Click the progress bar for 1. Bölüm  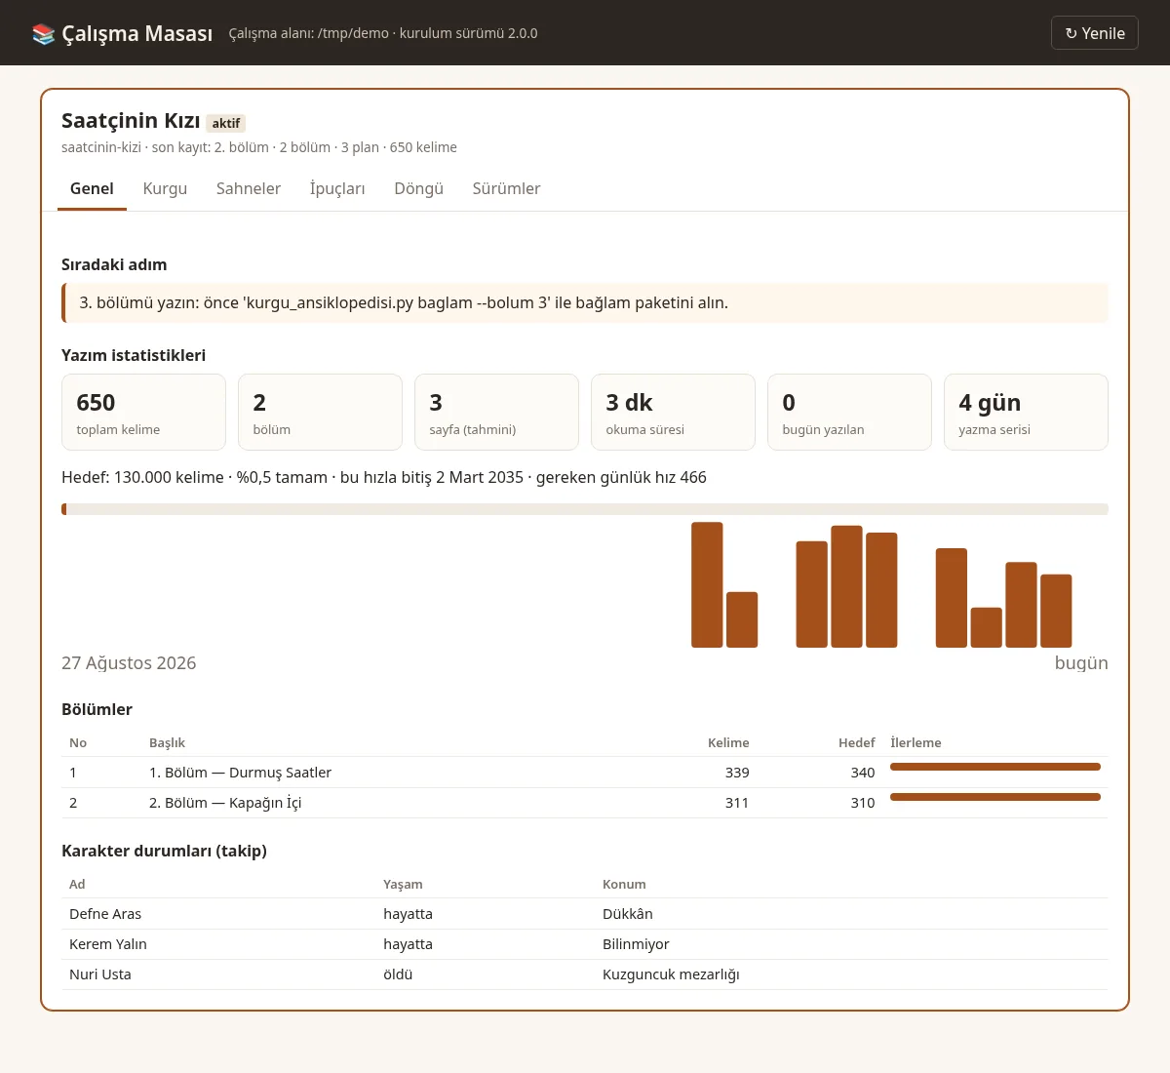(x=995, y=767)
